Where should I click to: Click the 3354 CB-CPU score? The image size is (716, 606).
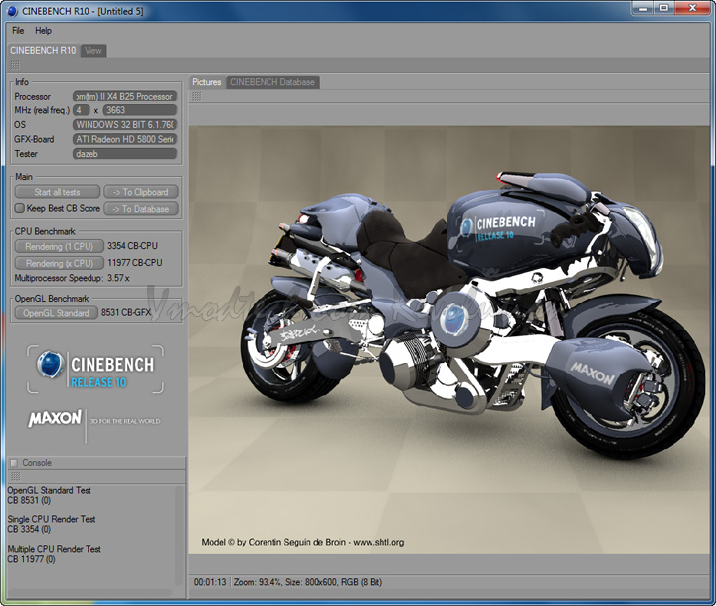pos(132,246)
